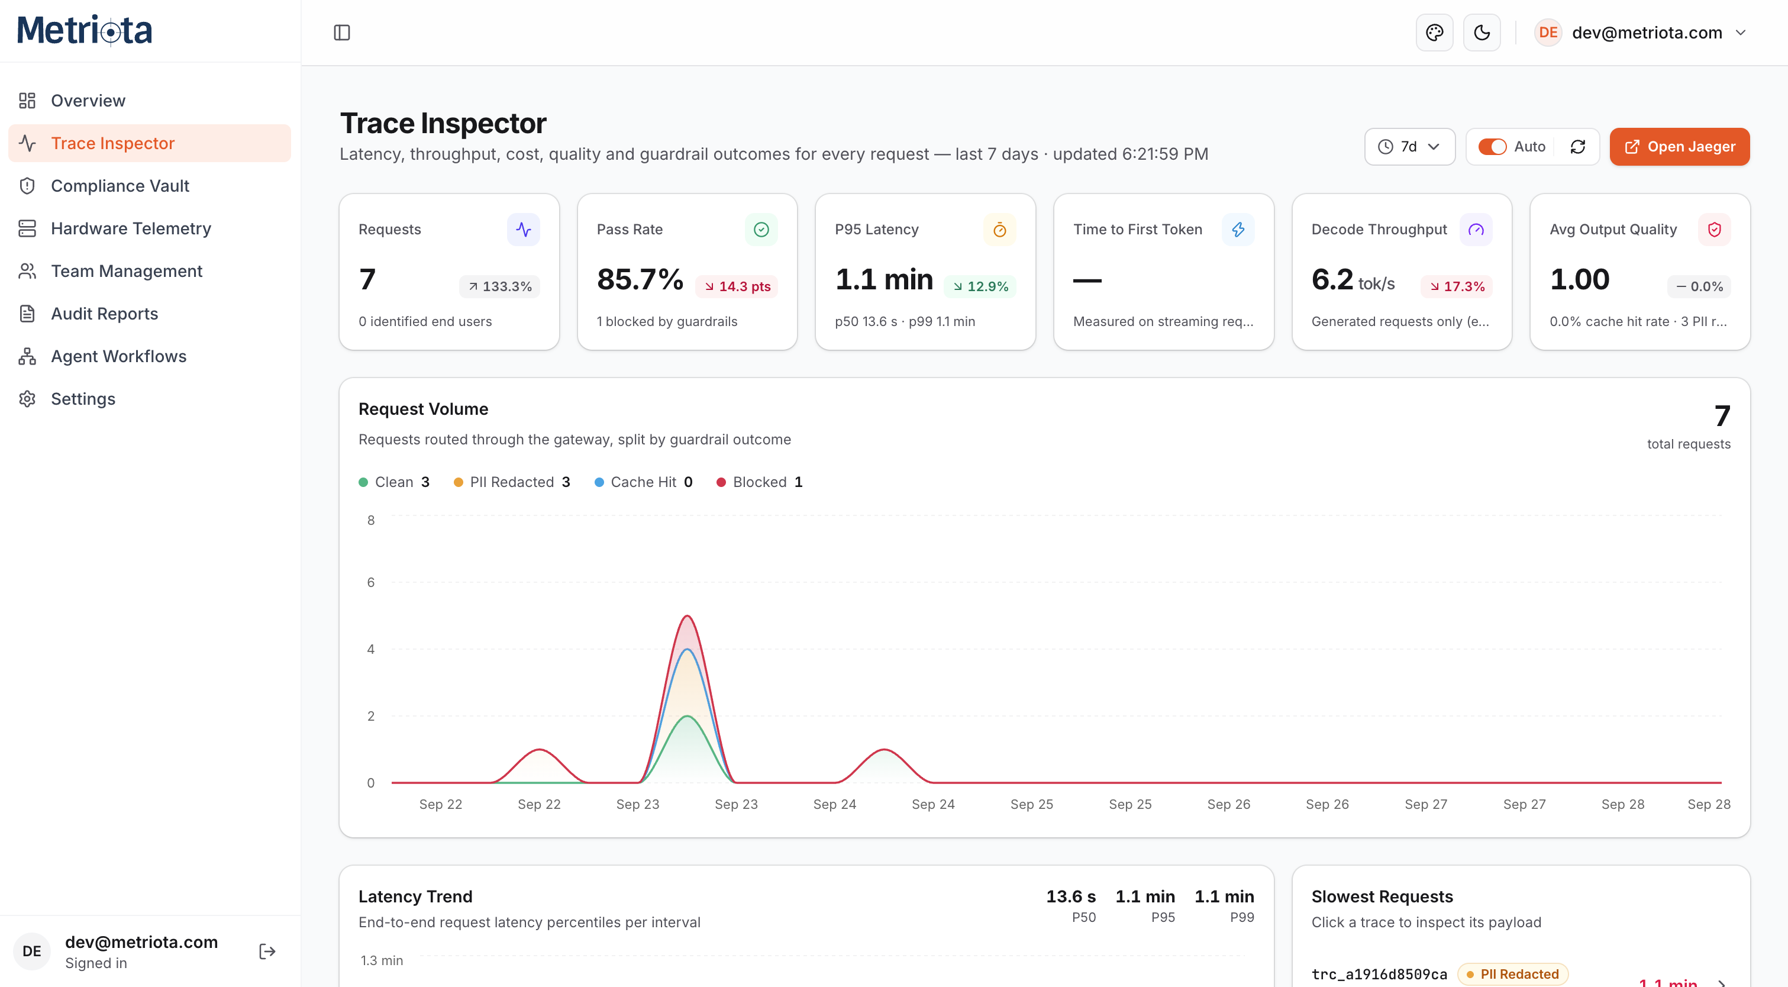Screen dimensions: 1788x987
Task: Click the Metriota logo
Action: coord(85,31)
